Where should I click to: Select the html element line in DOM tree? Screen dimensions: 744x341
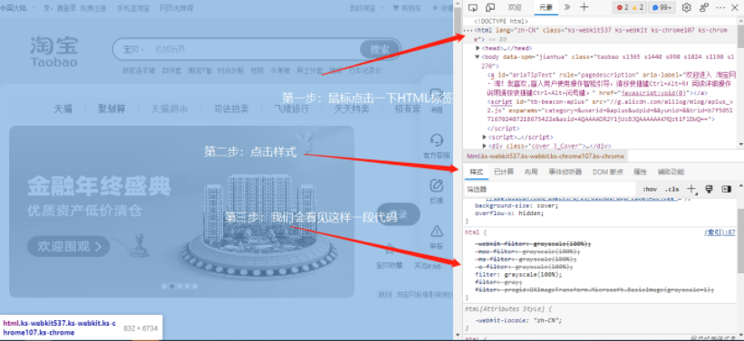pos(600,34)
